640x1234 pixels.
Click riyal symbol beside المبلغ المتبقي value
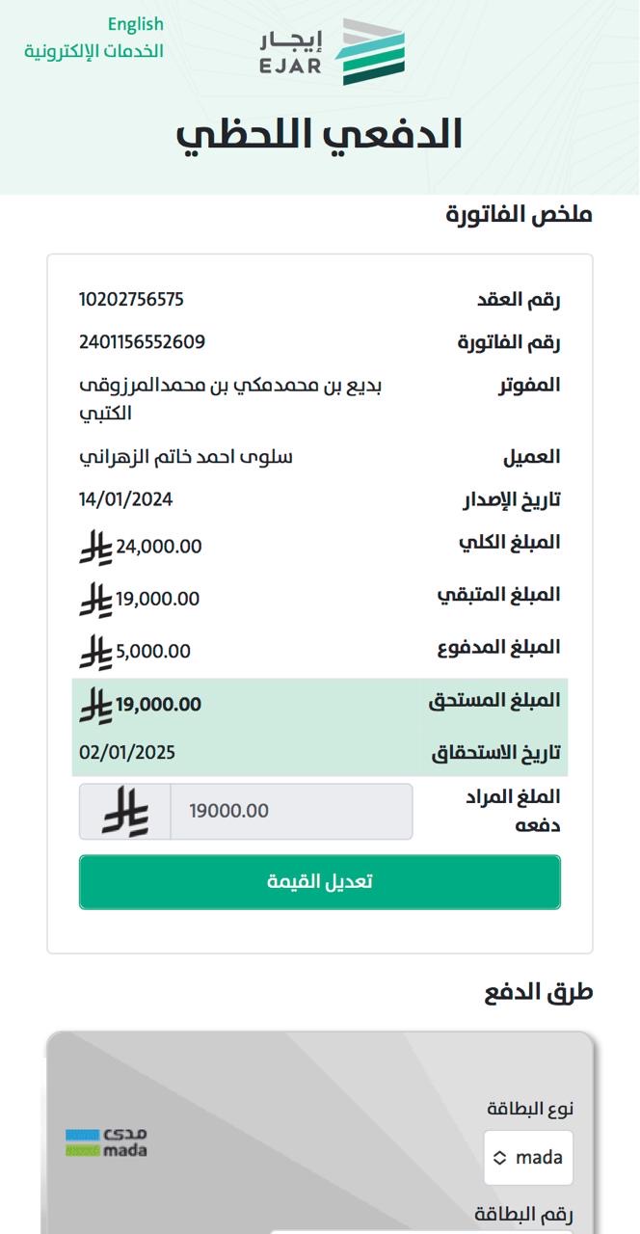(x=95, y=600)
